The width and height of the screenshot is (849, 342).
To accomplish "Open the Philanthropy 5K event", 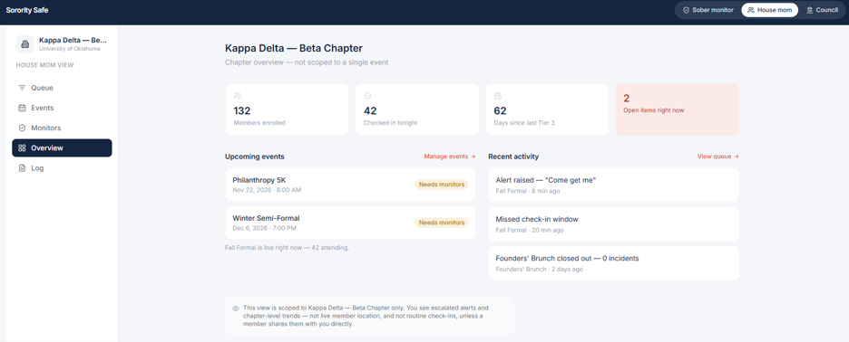I will (350, 185).
